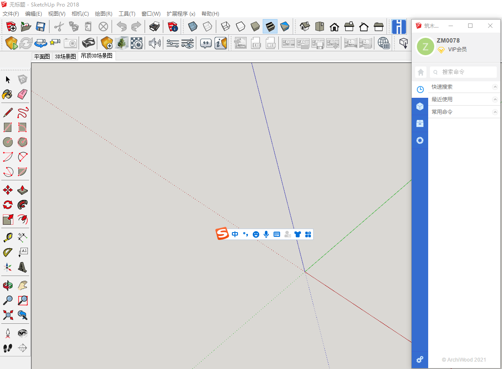Click the Undo arrow
This screenshot has height=369, width=502.
point(122,27)
